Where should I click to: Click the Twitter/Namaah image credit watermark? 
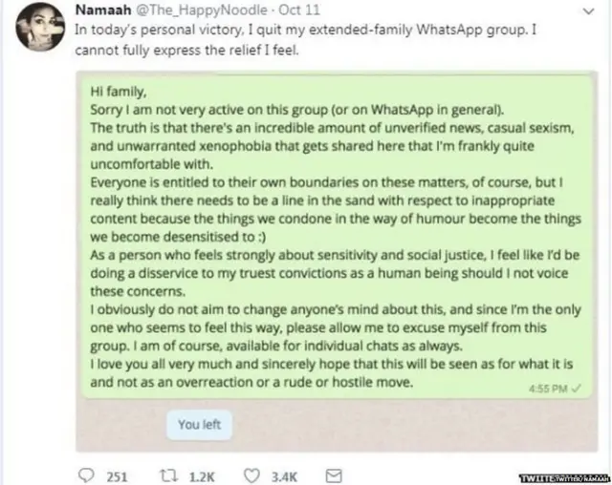(x=560, y=476)
